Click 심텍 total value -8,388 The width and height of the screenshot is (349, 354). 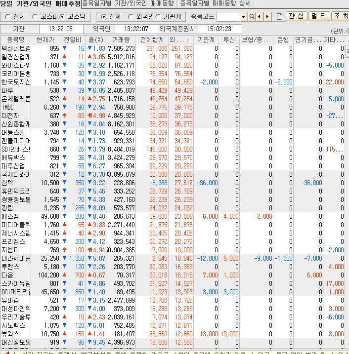click(x=159, y=183)
